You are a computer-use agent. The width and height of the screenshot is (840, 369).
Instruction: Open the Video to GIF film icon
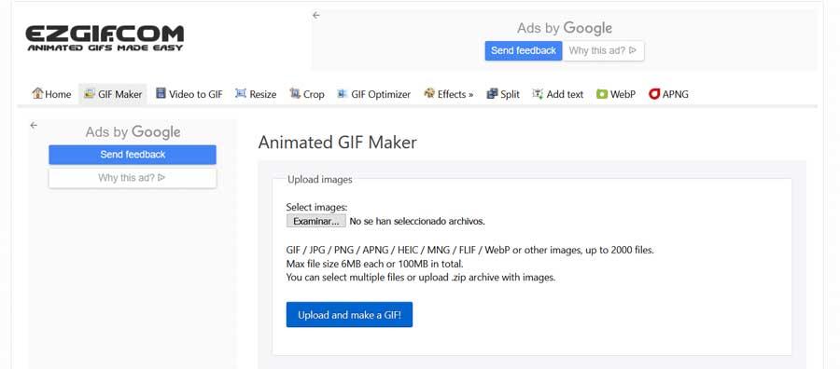(161, 93)
